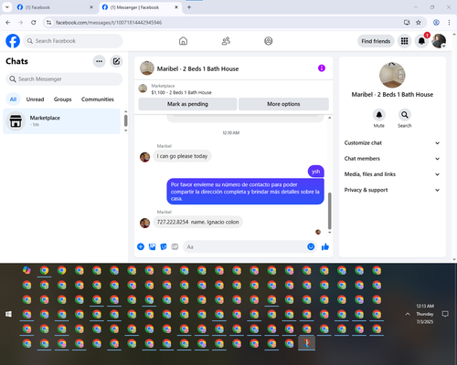Go back in browser history

pos(8,23)
